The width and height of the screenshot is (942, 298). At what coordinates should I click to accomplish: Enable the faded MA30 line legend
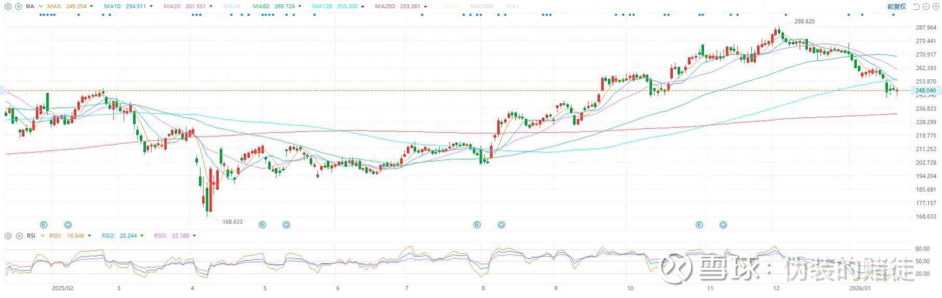click(232, 6)
